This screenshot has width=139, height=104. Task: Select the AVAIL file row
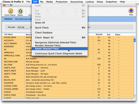(68, 77)
